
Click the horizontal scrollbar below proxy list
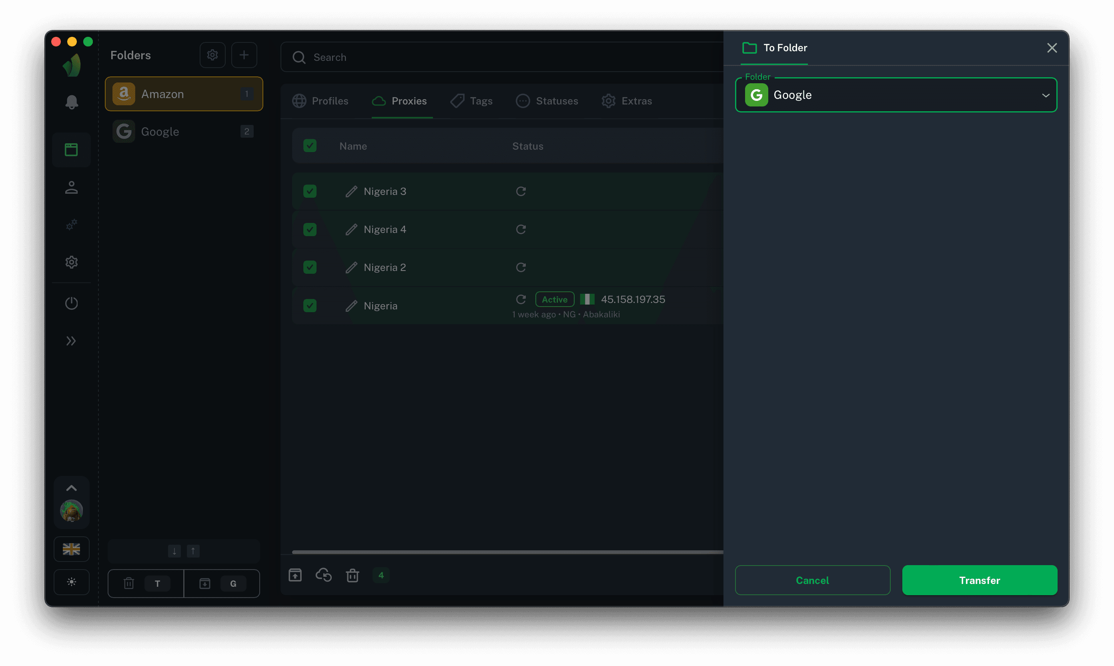[507, 552]
